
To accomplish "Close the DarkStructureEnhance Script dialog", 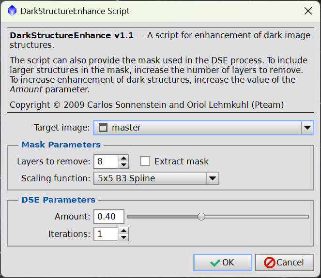I will click(306, 11).
